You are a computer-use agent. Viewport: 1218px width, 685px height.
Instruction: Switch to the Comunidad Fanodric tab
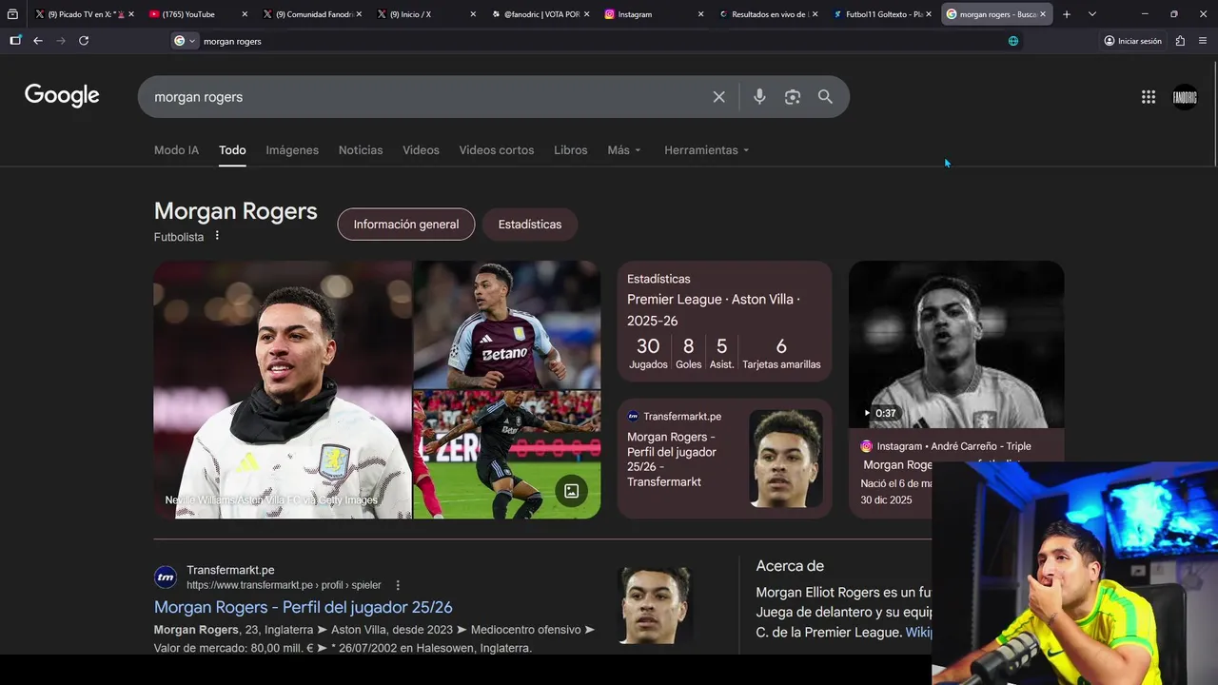pos(309,14)
